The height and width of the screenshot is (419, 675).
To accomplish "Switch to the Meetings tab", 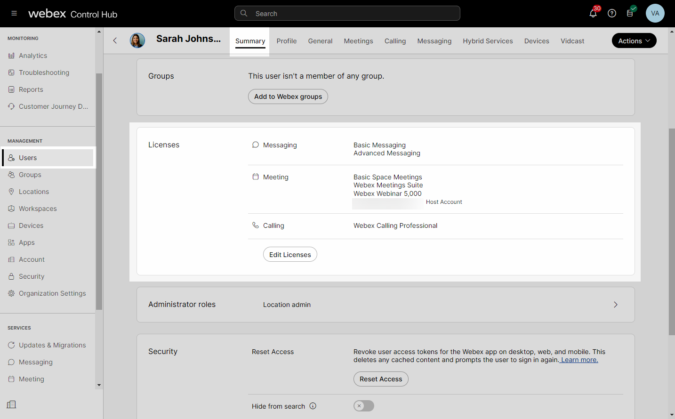I will coord(359,41).
